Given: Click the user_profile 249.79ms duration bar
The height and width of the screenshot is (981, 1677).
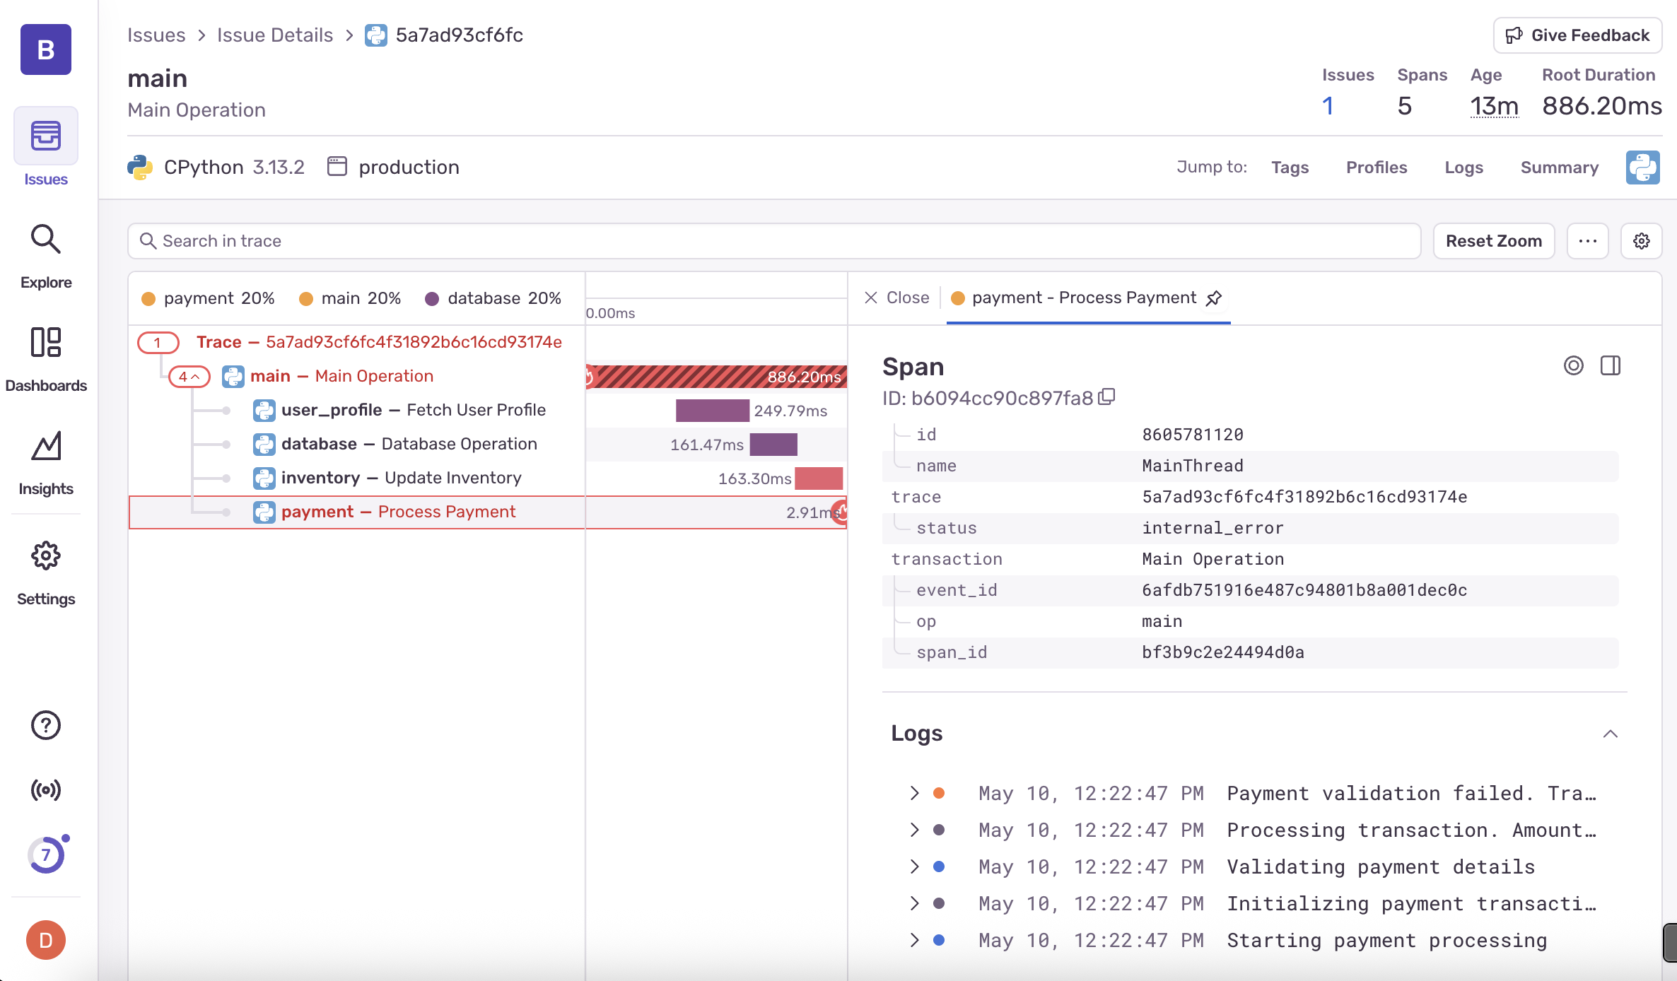Looking at the screenshot, I should [712, 411].
